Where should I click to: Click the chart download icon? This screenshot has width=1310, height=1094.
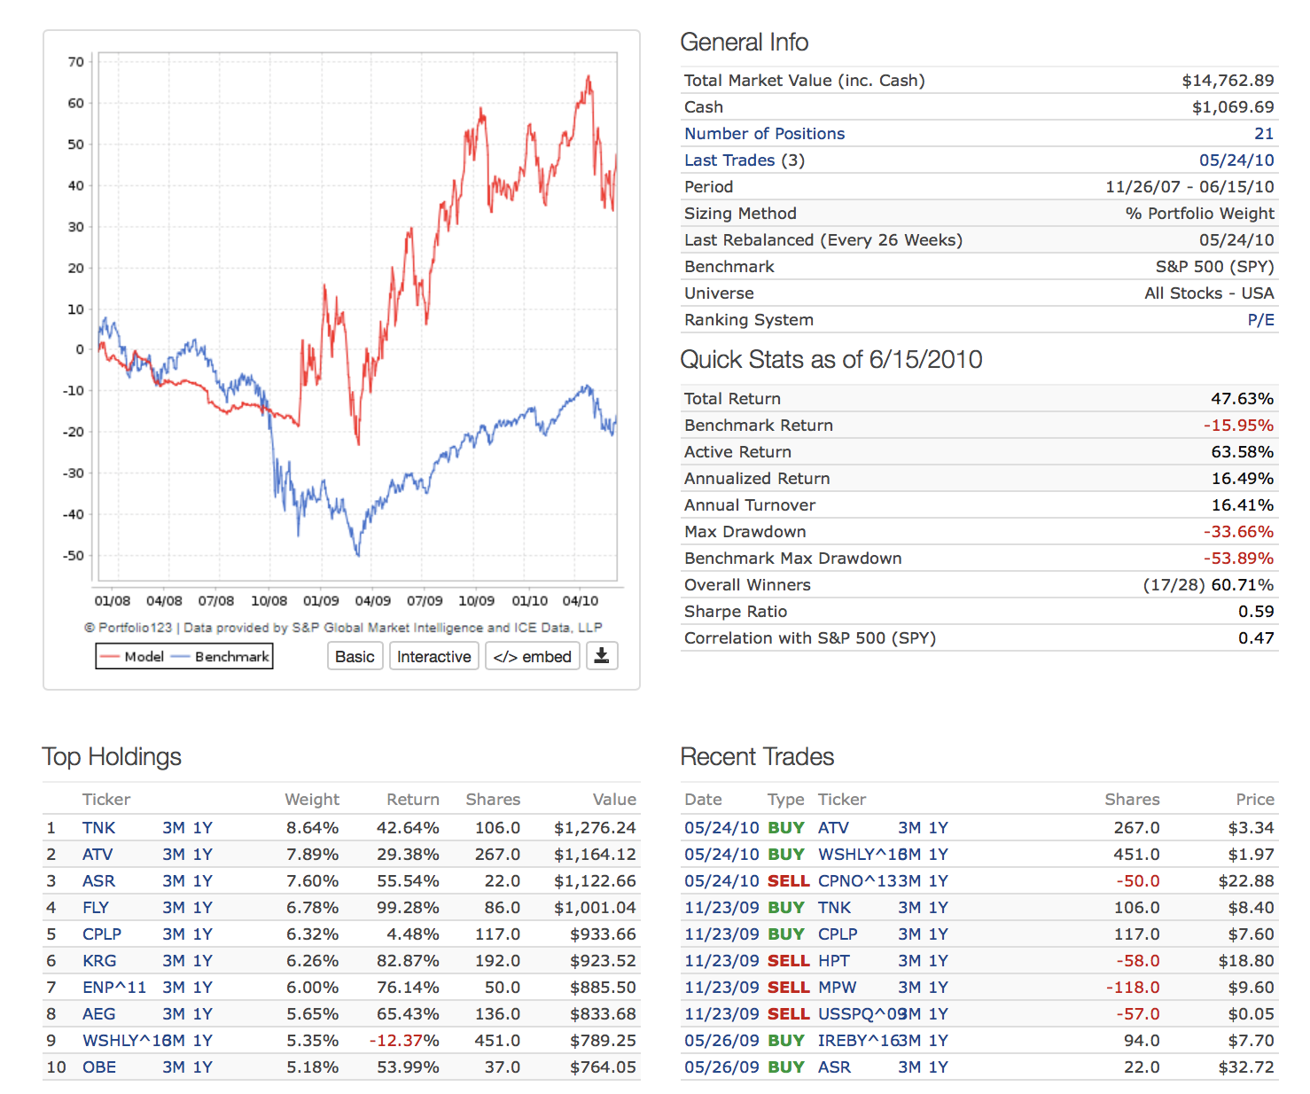coord(601,656)
